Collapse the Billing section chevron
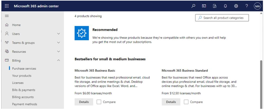This screenshot has height=110, width=264. 58,60
